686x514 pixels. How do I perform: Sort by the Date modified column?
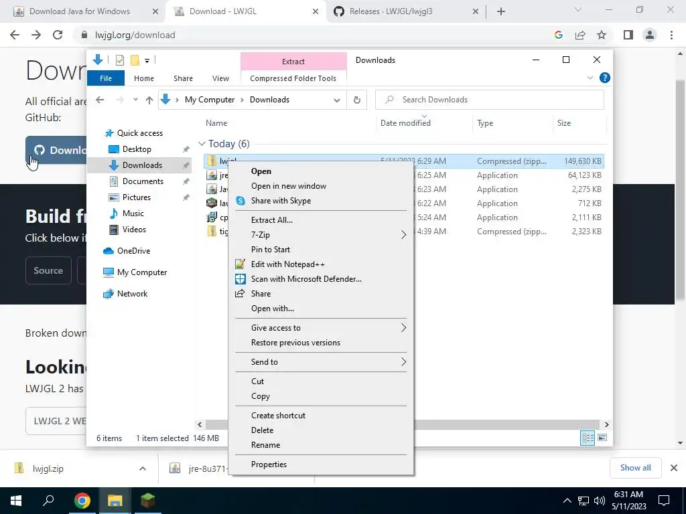coord(405,123)
